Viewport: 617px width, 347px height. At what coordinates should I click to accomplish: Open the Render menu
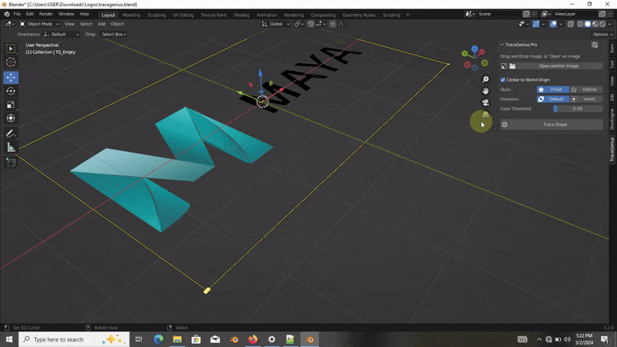point(46,14)
